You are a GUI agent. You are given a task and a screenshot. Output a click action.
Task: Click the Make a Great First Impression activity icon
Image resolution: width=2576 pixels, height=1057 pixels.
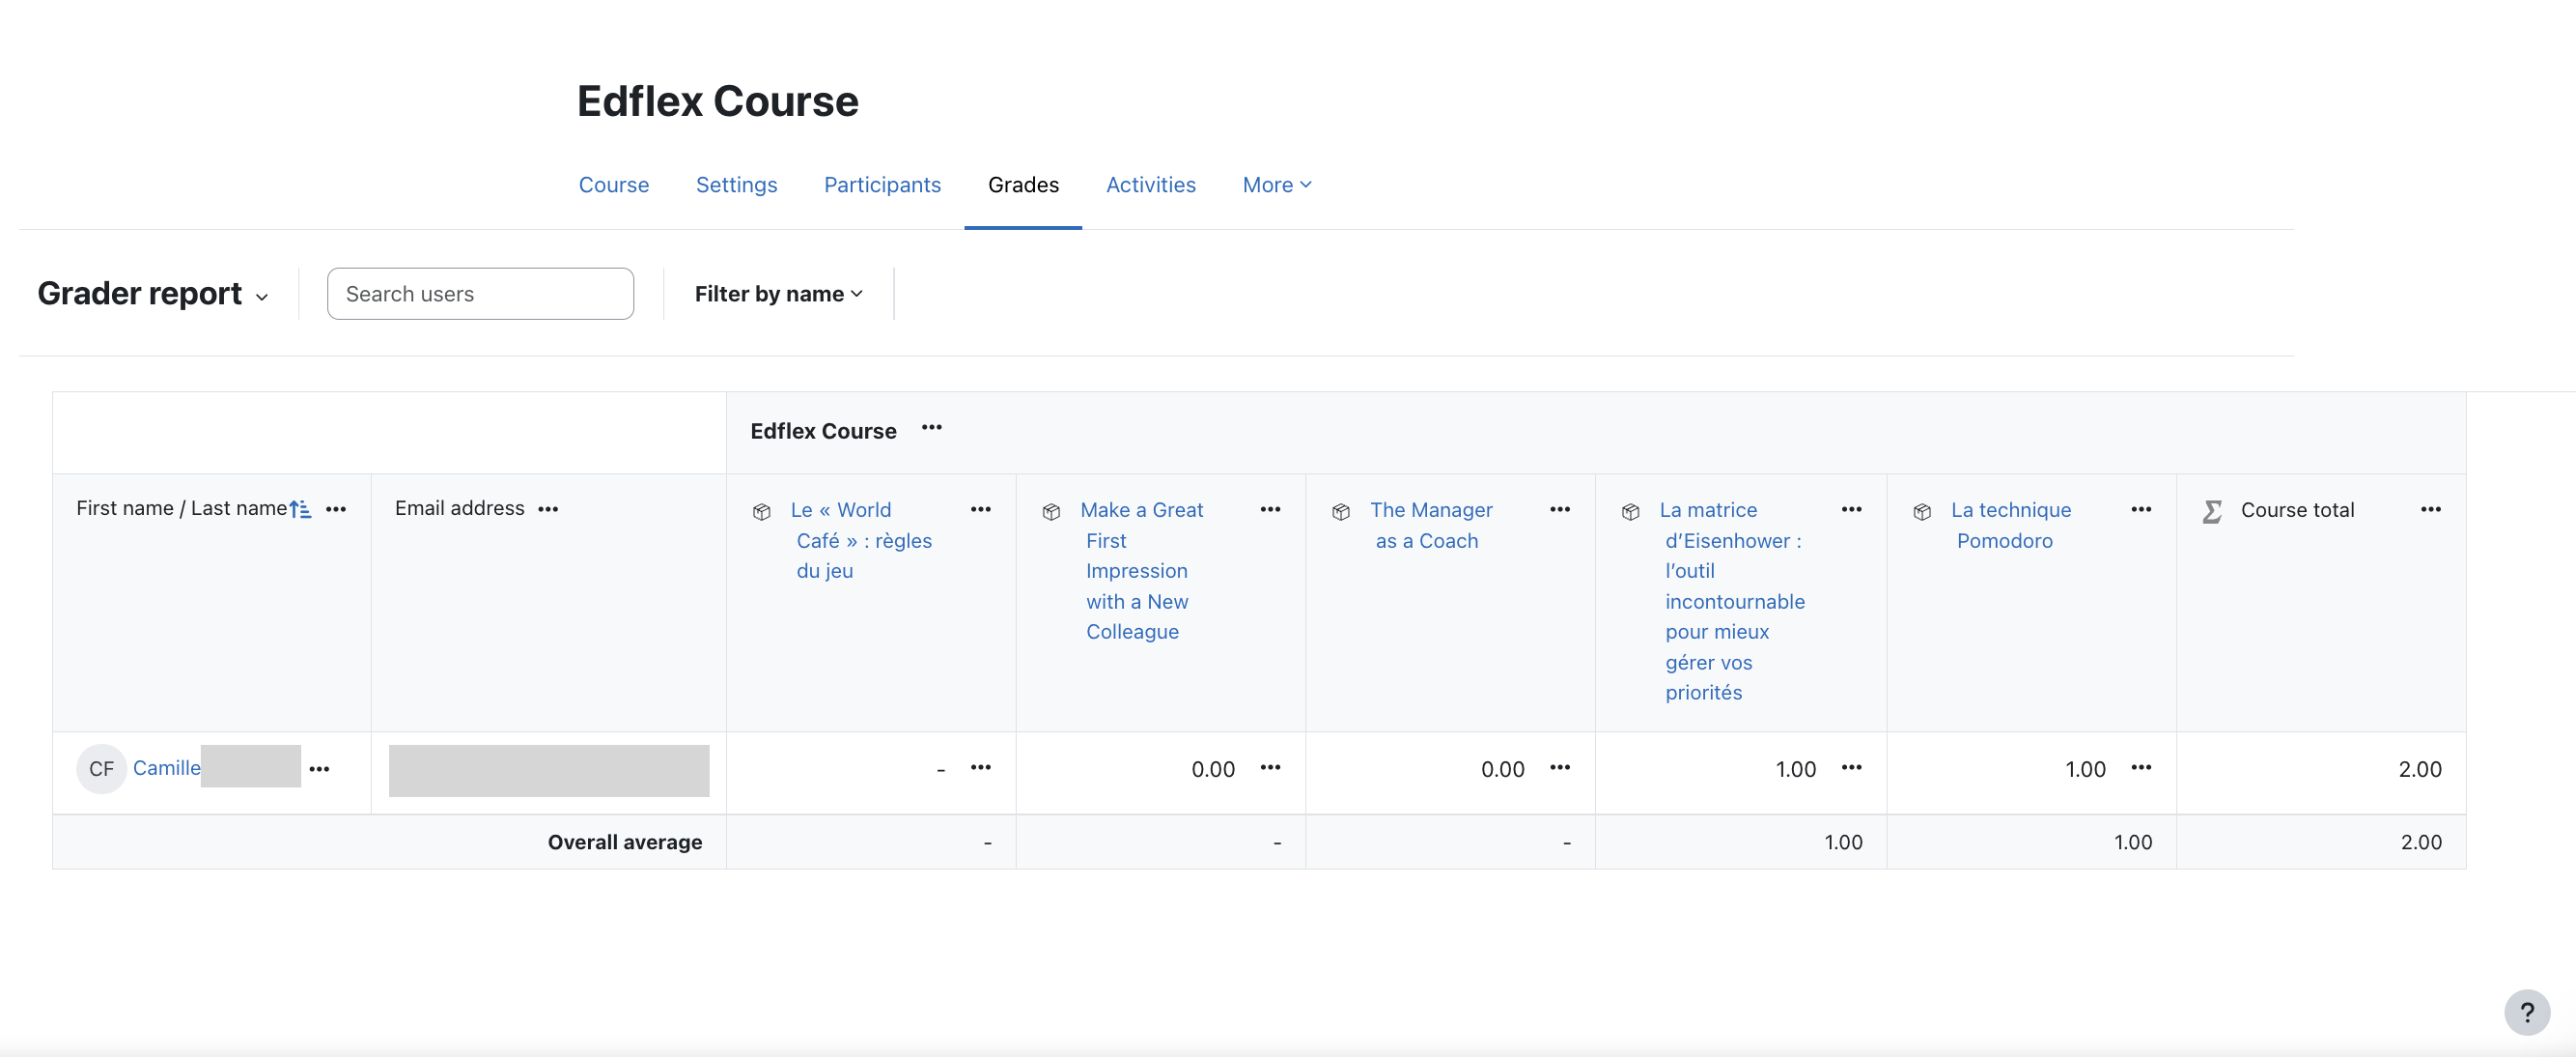point(1051,511)
